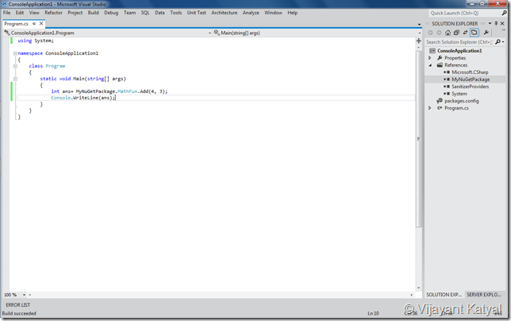Open the Unit Test menu
Screen dimensions: 511x321
point(196,13)
